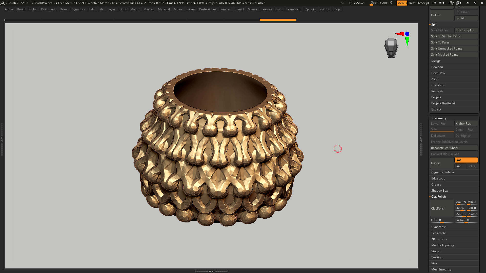Expand the Boolean section
Screen dimensions: 486x273
[437, 67]
